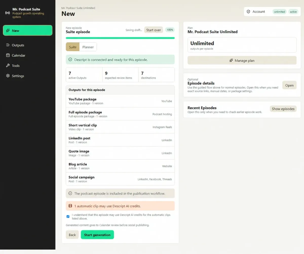Click the Outputs for this episode header
This screenshot has width=304, height=254.
[x=120, y=90]
